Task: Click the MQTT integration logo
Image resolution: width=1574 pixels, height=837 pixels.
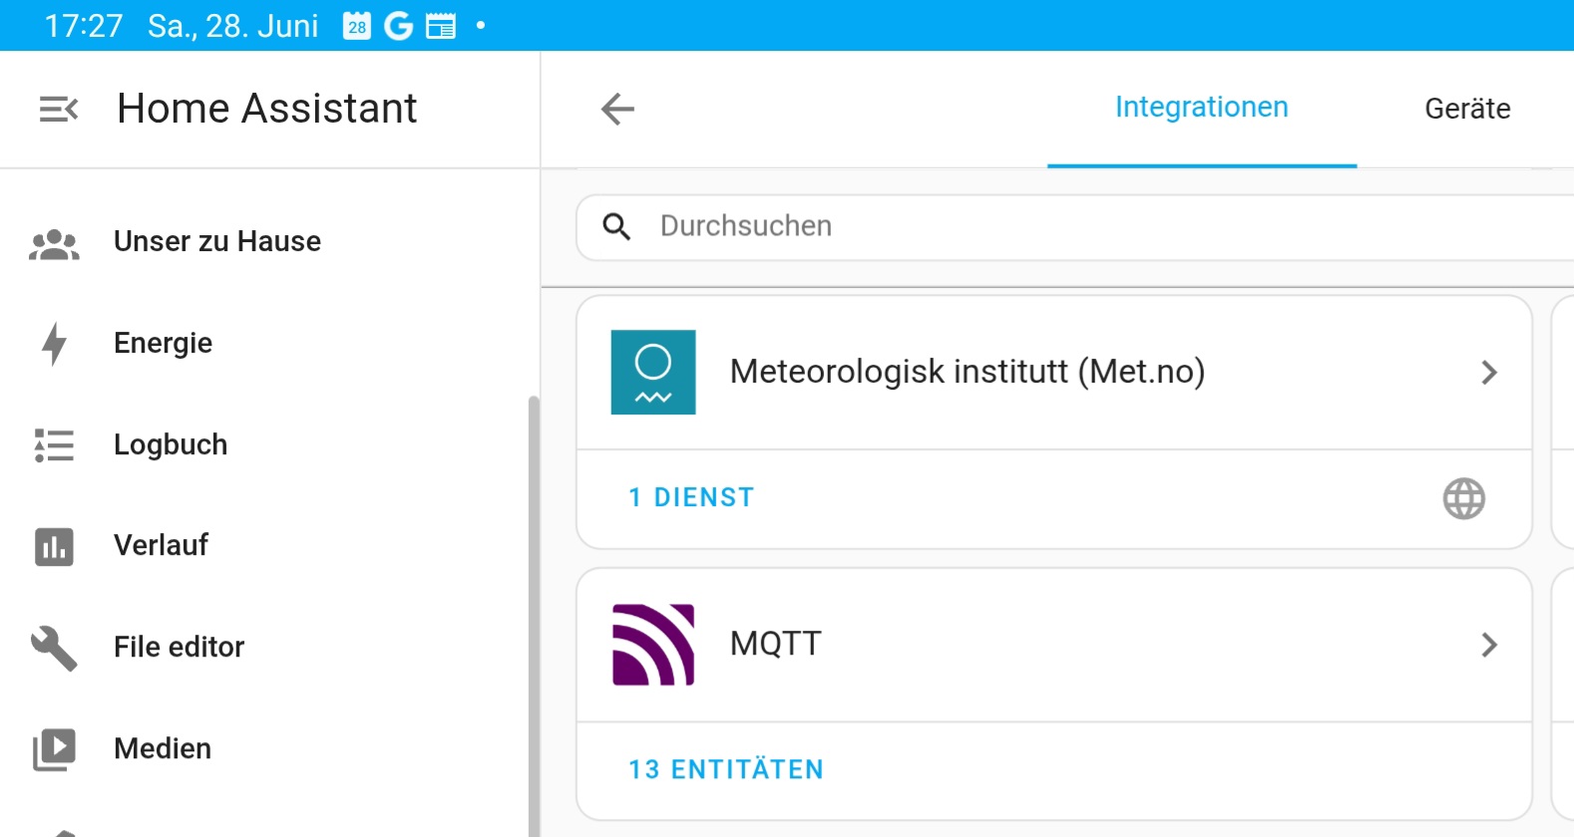Action: 653,645
